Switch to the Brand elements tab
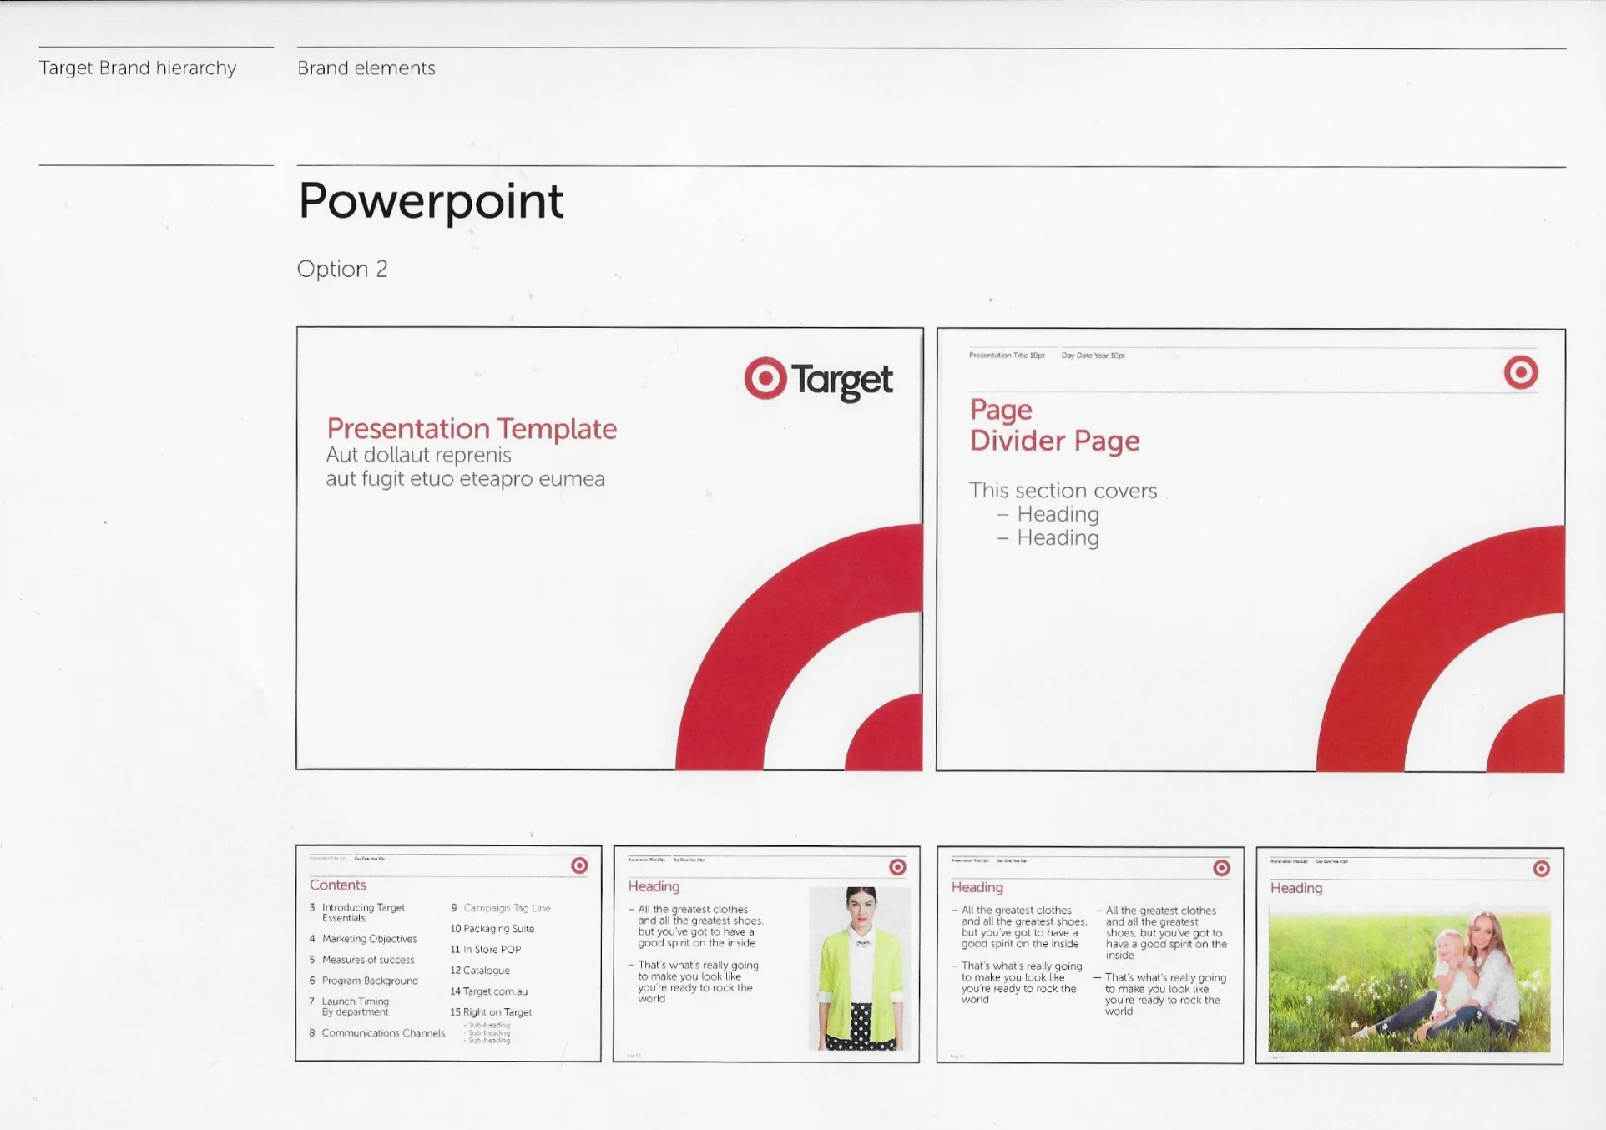The width and height of the screenshot is (1606, 1130). tap(366, 68)
